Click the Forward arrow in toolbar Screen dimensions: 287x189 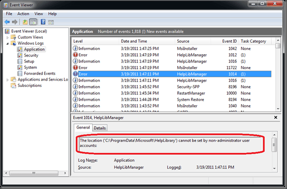click(15, 22)
